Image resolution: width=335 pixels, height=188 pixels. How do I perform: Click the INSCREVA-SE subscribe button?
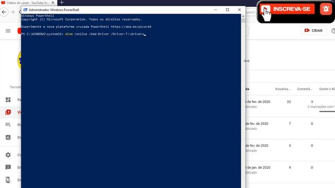click(x=287, y=9)
